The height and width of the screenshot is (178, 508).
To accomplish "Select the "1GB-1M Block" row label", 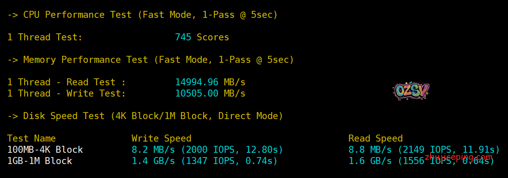I will click(39, 161).
